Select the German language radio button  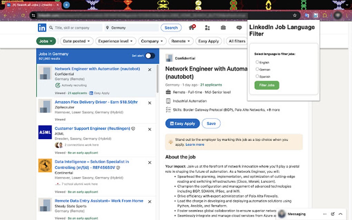coord(257,69)
